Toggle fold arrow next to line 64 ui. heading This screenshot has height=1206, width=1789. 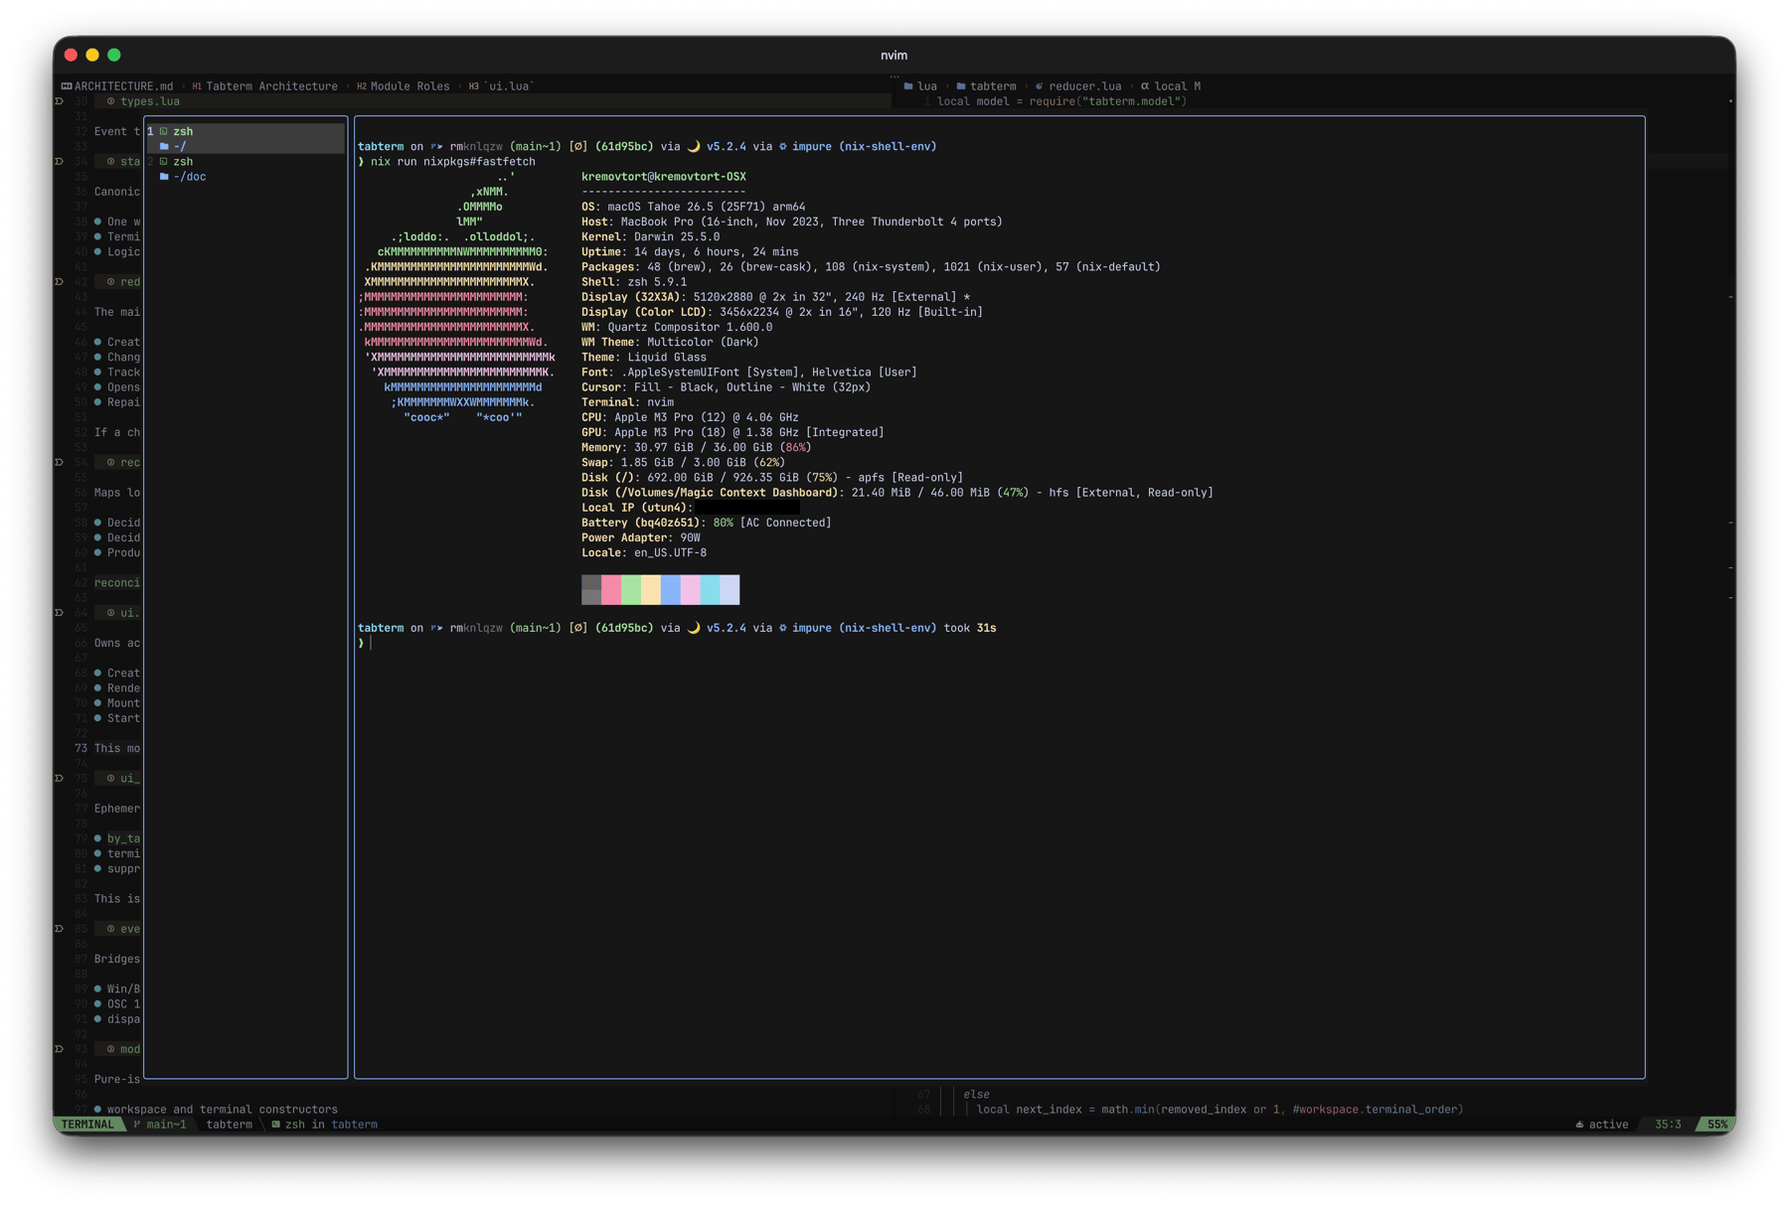60,613
